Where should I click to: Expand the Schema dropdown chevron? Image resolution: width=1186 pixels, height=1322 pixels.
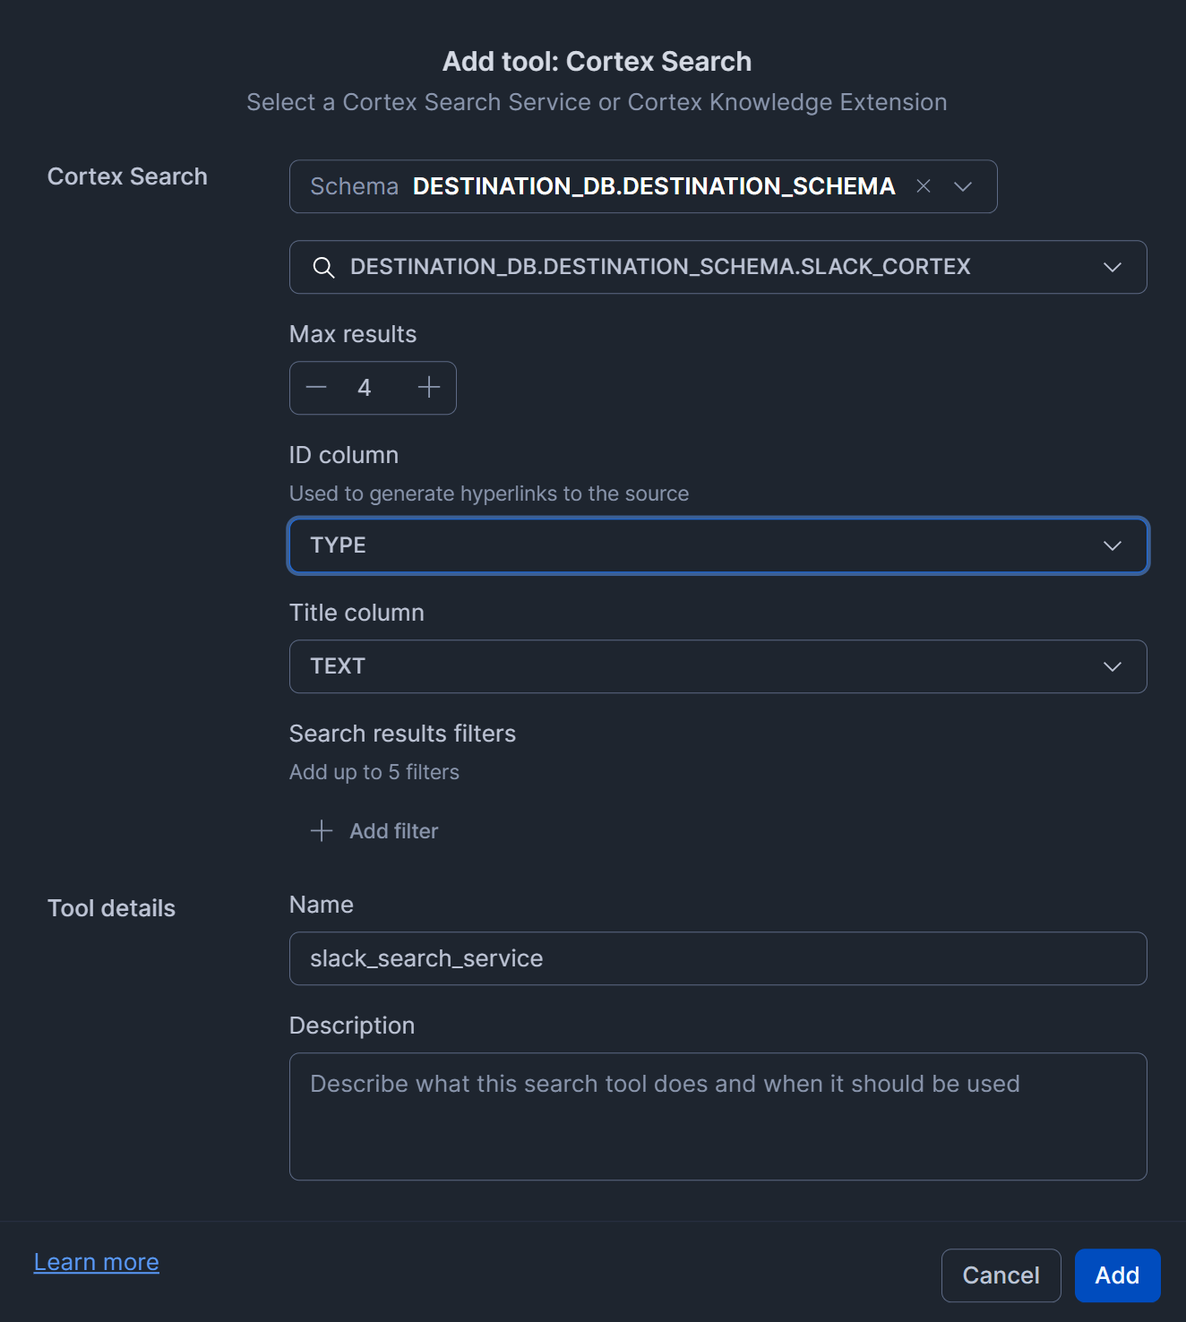click(963, 186)
